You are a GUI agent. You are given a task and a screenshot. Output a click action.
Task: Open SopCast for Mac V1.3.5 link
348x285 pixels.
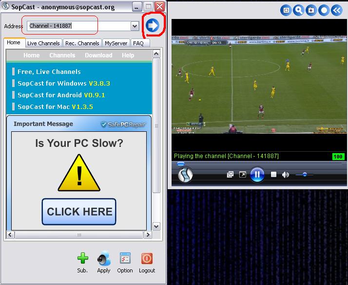point(55,107)
